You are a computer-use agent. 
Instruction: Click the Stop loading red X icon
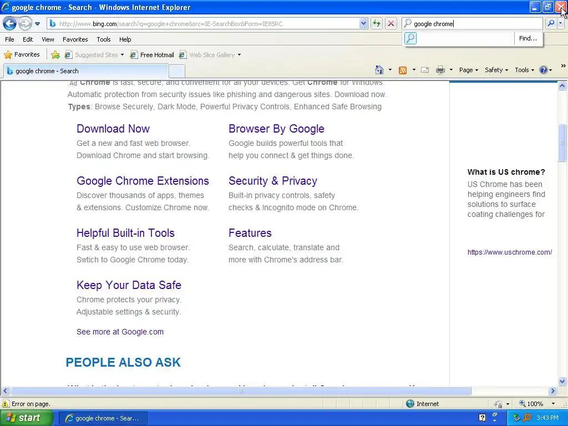pos(391,23)
